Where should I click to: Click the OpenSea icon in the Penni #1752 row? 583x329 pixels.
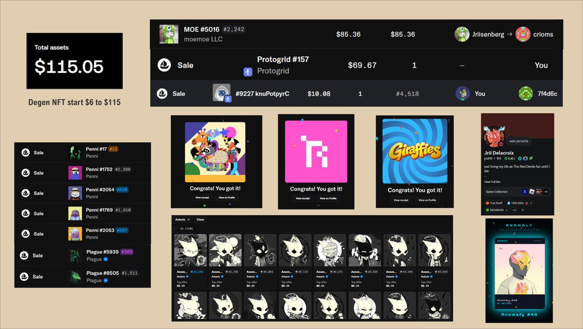pos(26,173)
